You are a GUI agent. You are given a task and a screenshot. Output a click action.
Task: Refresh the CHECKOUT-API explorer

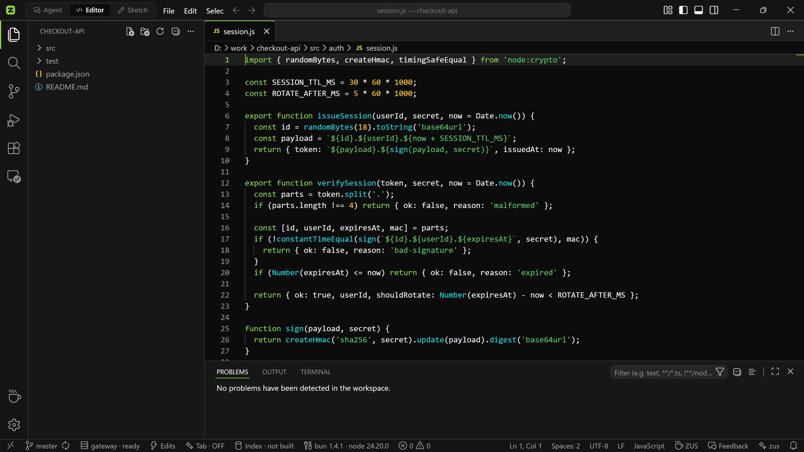click(160, 31)
